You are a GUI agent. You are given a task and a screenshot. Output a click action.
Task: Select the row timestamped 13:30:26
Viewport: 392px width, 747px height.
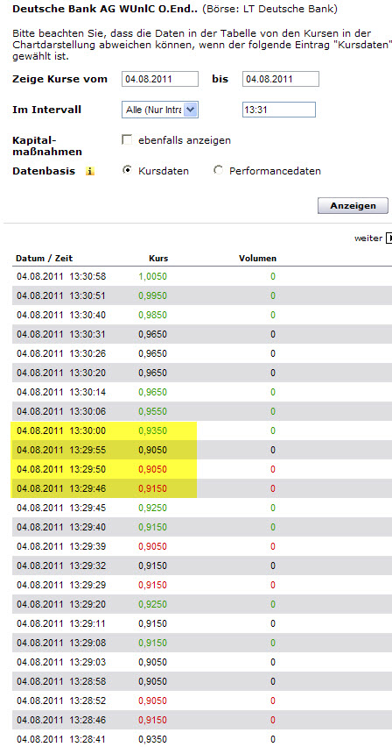pyautogui.click(x=202, y=353)
